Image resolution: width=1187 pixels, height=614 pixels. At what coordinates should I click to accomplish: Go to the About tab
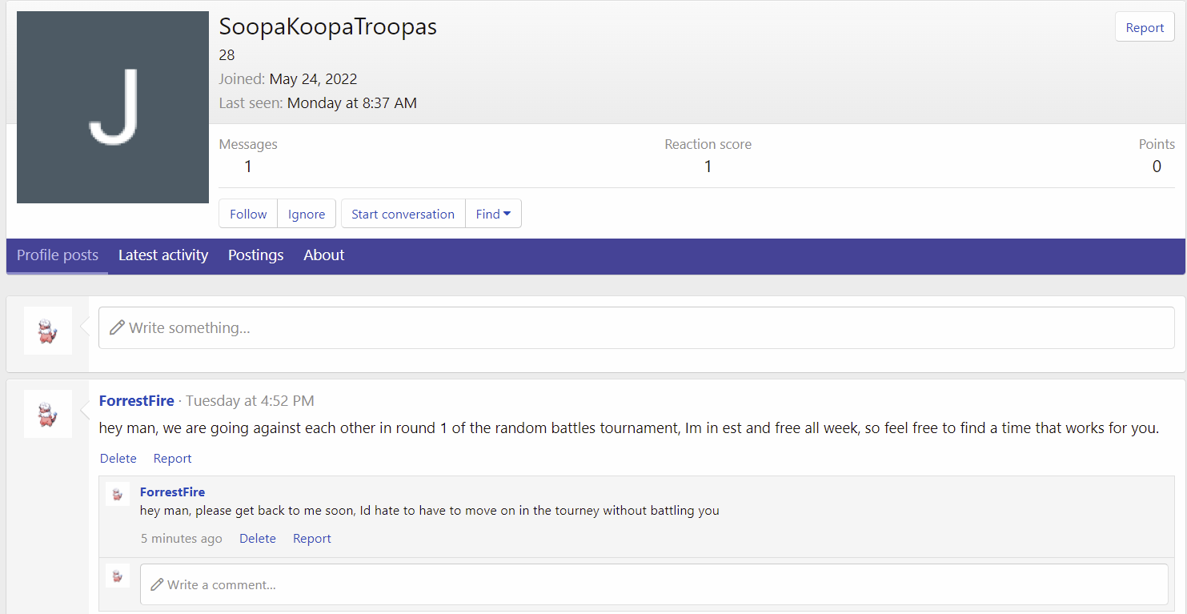tap(323, 255)
